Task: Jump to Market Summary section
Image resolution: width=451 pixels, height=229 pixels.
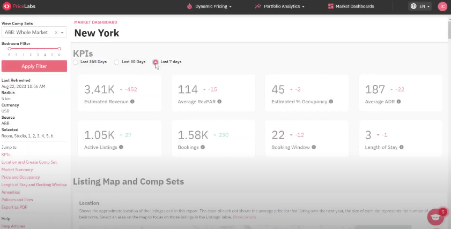Action: (x=17, y=170)
